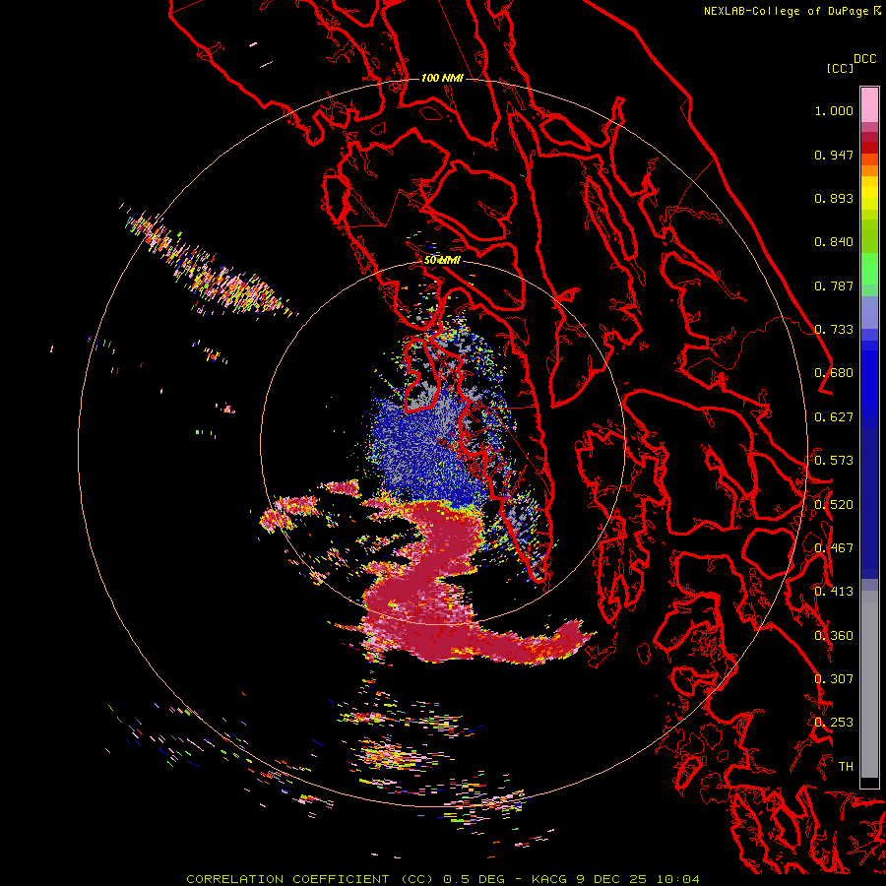Click the 100 NMI range ring label

pos(442,78)
